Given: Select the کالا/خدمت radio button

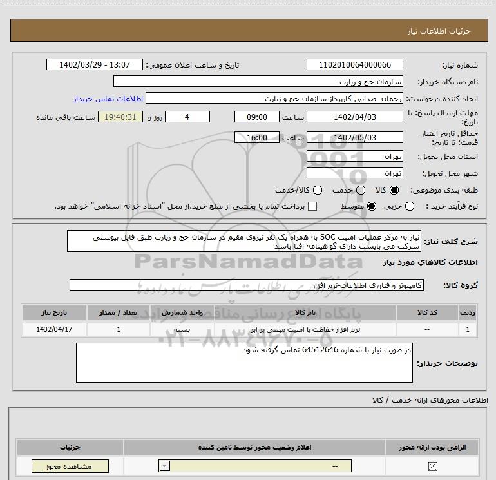Looking at the screenshot, I should click(318, 190).
